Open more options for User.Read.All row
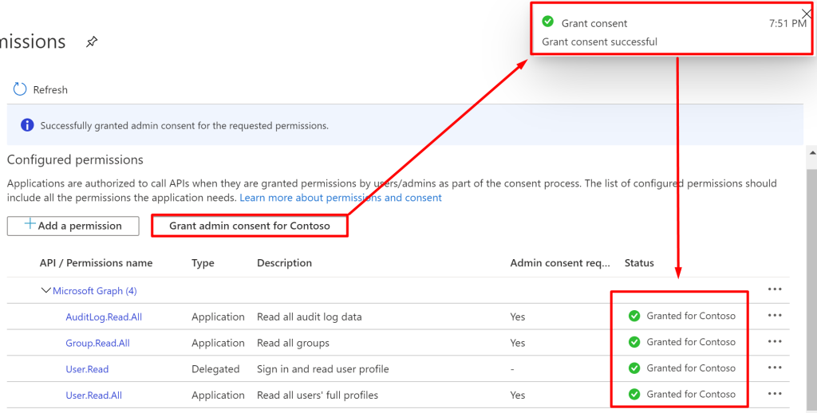 coord(775,393)
